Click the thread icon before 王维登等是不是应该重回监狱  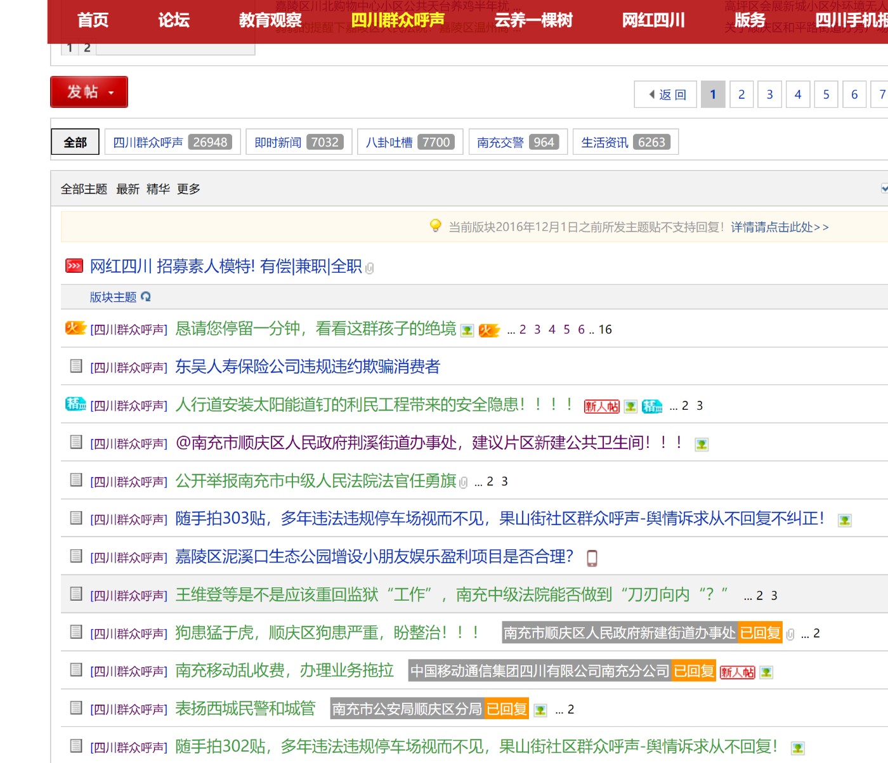76,594
